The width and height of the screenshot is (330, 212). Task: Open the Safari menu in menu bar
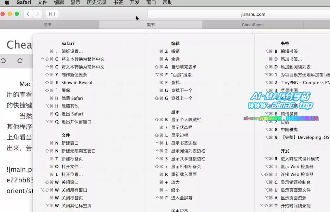pyautogui.click(x=23, y=3)
